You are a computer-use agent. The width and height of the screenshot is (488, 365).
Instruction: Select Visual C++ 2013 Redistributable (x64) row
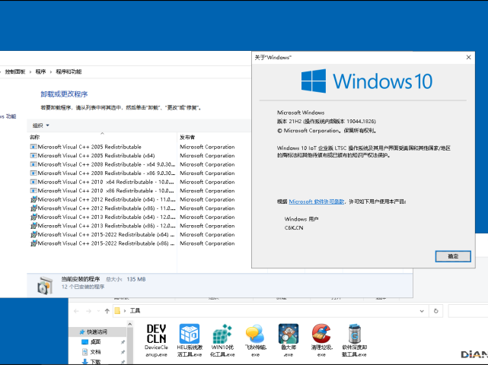pos(102,217)
